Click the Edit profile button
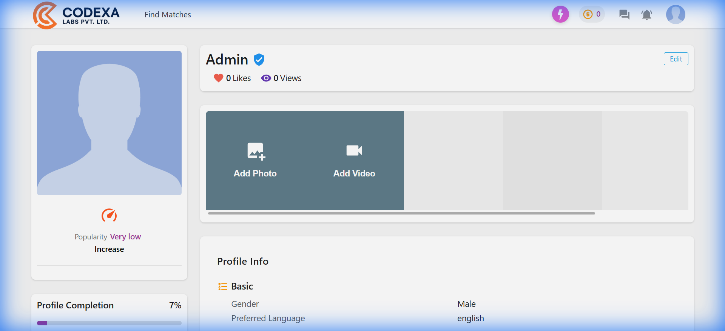The image size is (725, 331). pos(676,59)
